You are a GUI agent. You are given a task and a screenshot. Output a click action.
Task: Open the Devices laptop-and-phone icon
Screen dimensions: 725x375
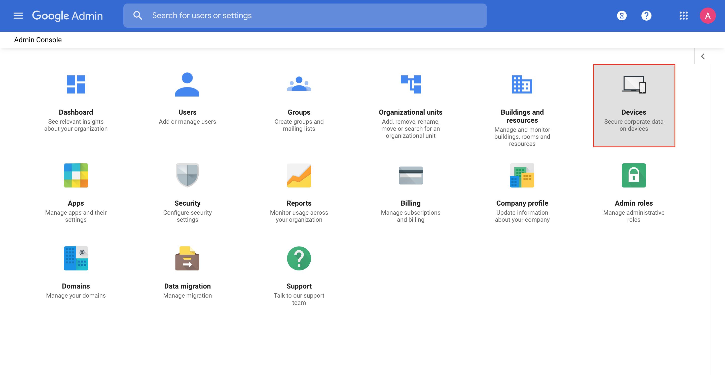[634, 84]
